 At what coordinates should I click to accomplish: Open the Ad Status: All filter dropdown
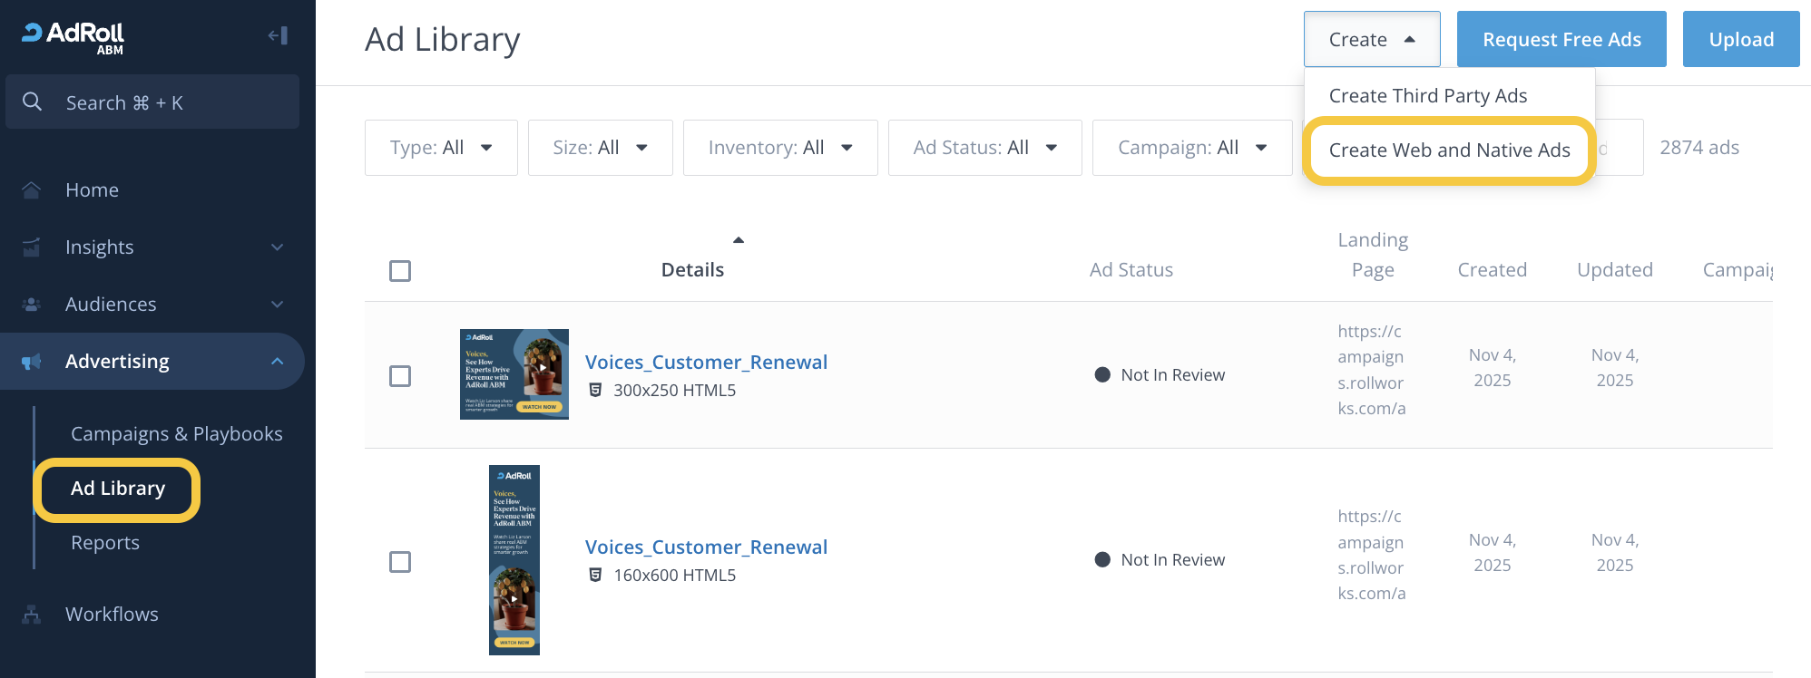point(984,148)
